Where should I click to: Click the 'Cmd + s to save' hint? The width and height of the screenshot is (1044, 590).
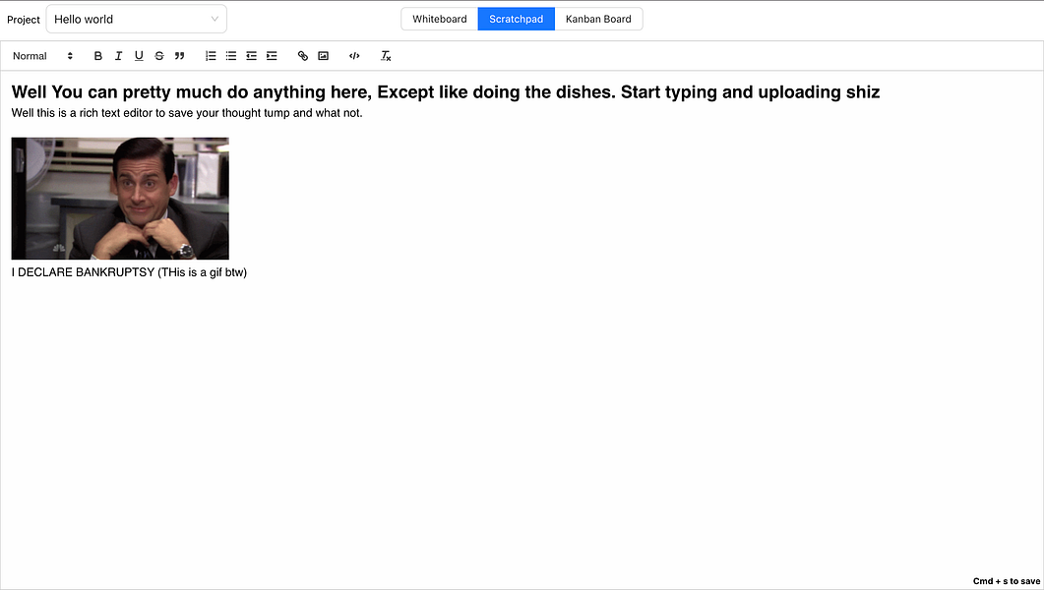[x=1006, y=581]
